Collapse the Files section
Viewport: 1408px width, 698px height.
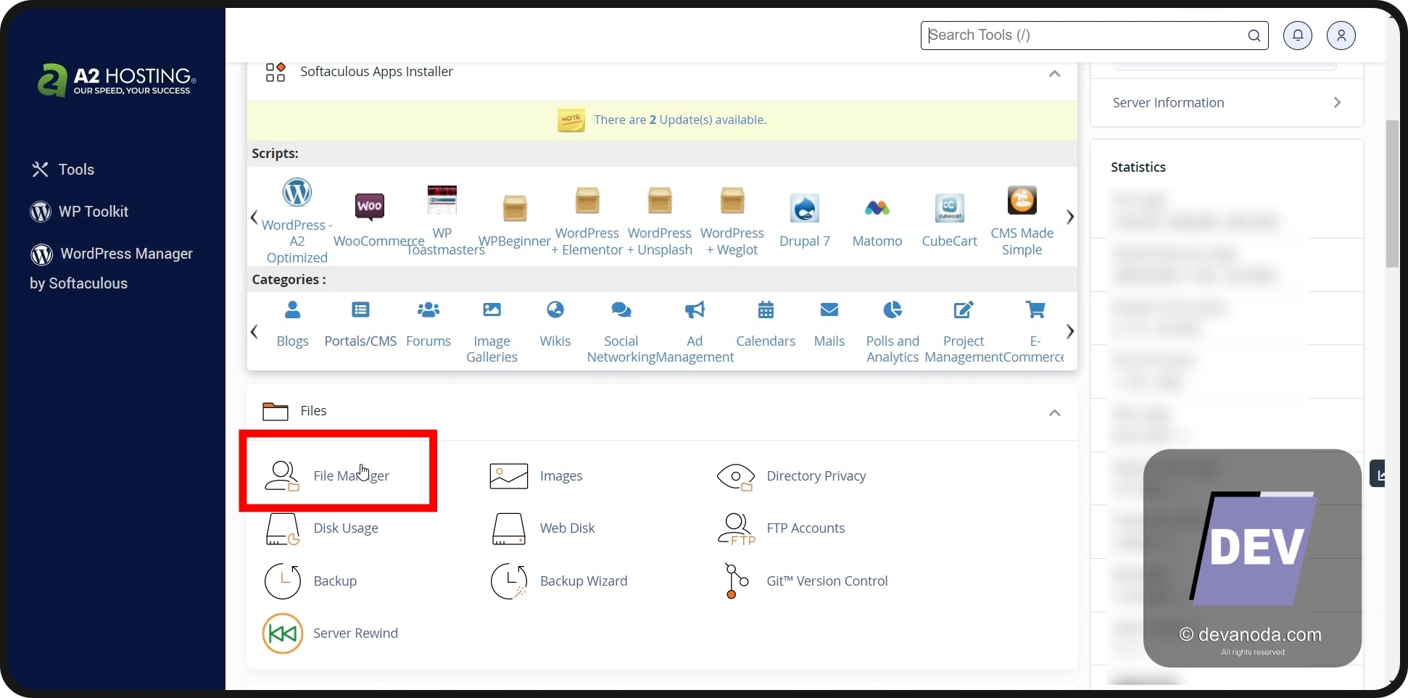(1055, 413)
